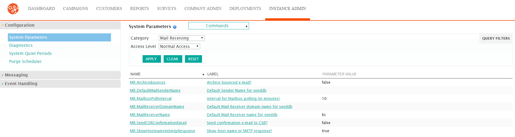515x137 pixels.
Task: Open the Commands dropdown
Action: 218,26
